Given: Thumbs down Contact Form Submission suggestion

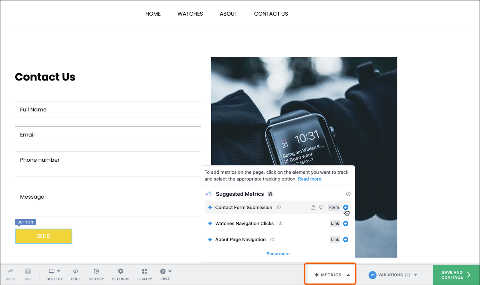Looking at the screenshot, I should 321,207.
